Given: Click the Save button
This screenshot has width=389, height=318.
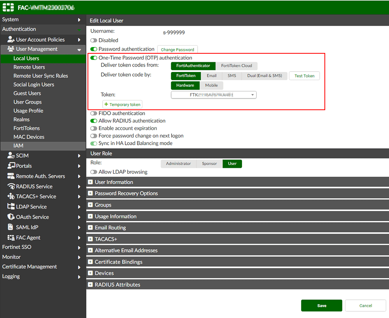Looking at the screenshot, I should click(322, 306).
